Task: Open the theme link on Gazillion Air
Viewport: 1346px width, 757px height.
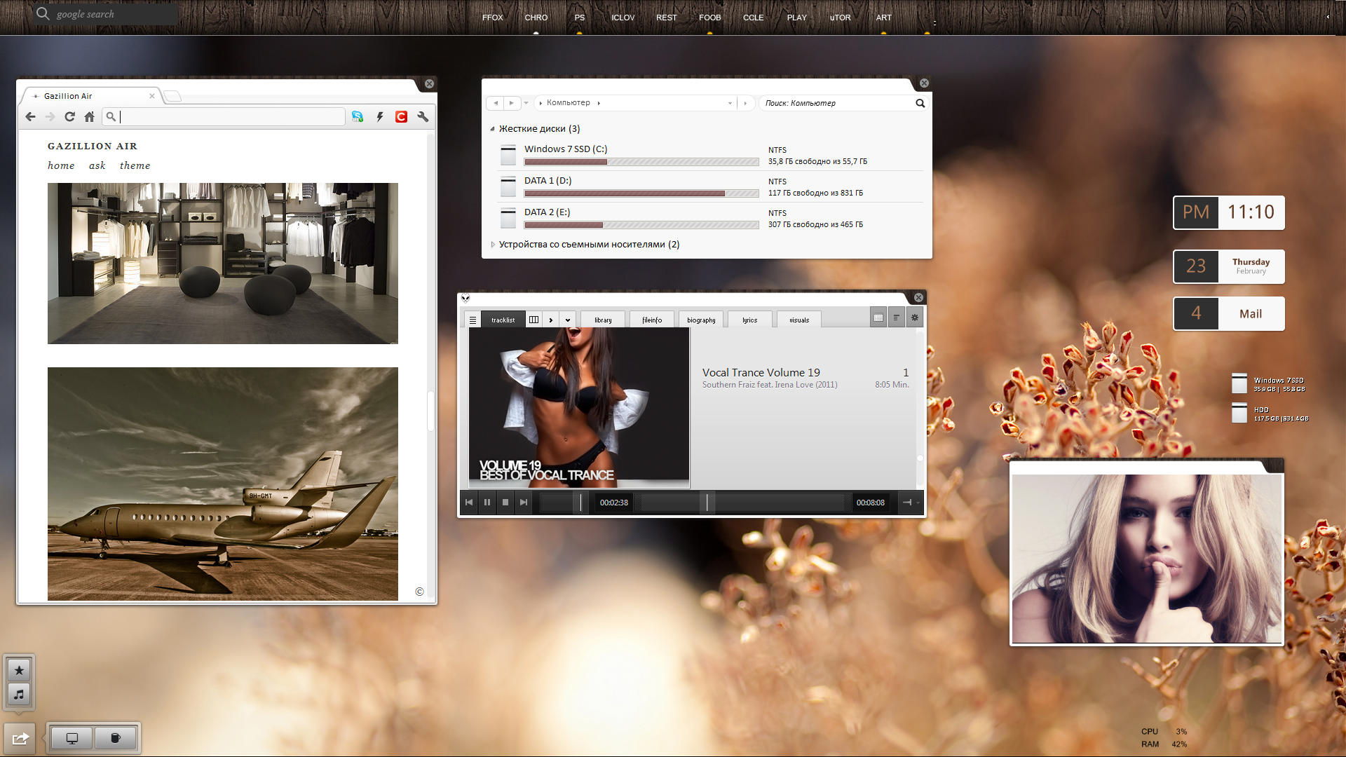Action: click(x=135, y=165)
